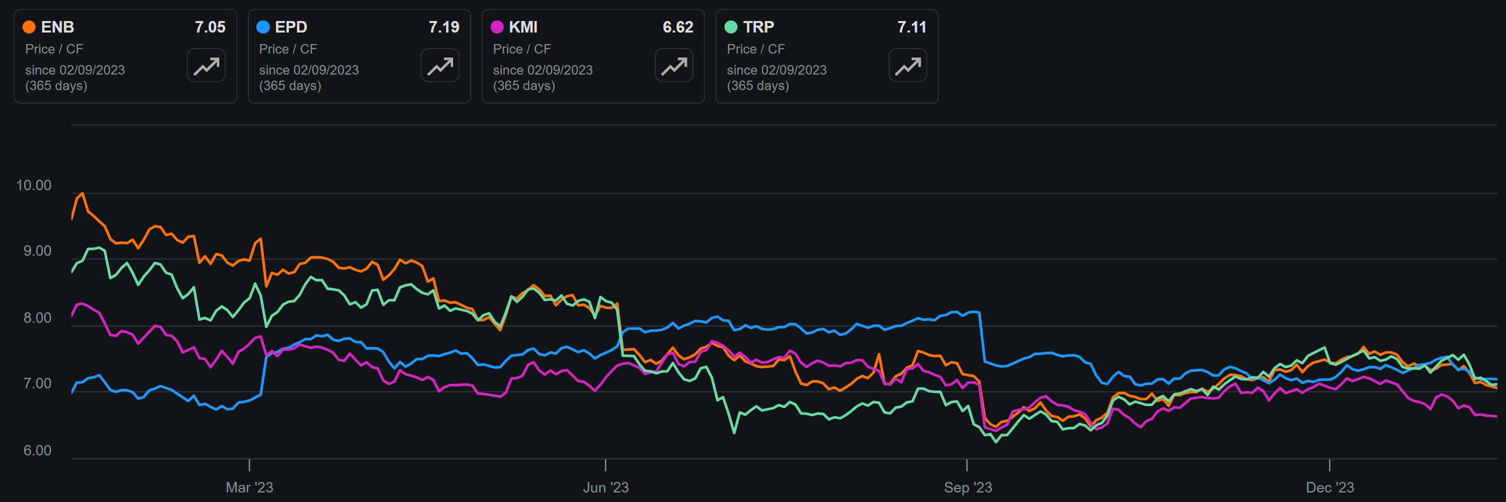Click 'since 02/09/2023' in the TRP card
Image resolution: width=1506 pixels, height=502 pixels.
[777, 70]
